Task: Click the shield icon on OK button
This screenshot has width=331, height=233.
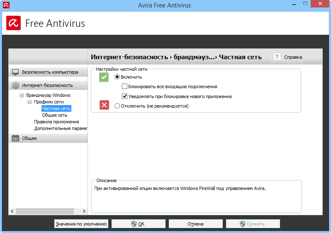Action: click(134, 224)
